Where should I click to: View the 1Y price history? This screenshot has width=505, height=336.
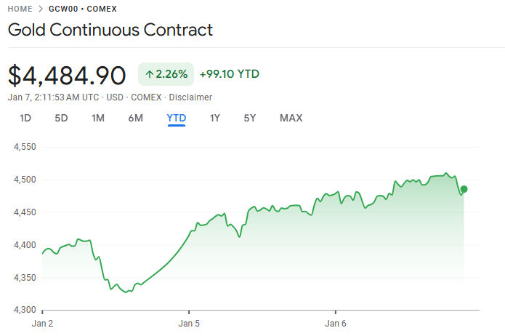click(x=215, y=118)
